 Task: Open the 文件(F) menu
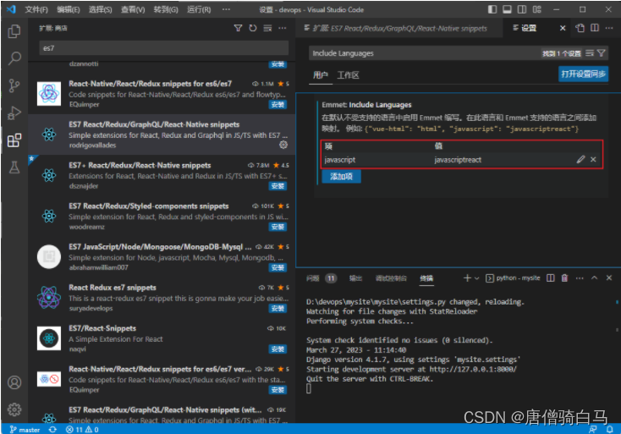(36, 9)
